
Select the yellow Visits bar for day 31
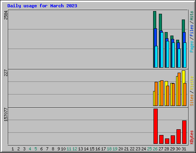183,77
